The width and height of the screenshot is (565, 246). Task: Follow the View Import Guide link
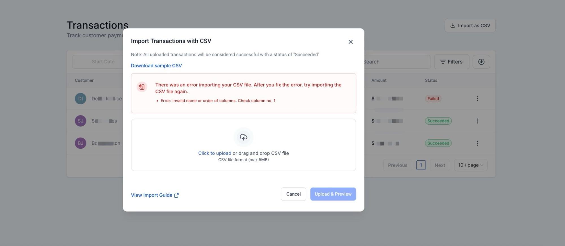(151, 195)
